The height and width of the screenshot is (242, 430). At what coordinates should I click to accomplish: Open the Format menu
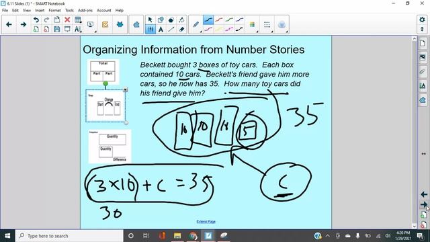[x=54, y=10]
